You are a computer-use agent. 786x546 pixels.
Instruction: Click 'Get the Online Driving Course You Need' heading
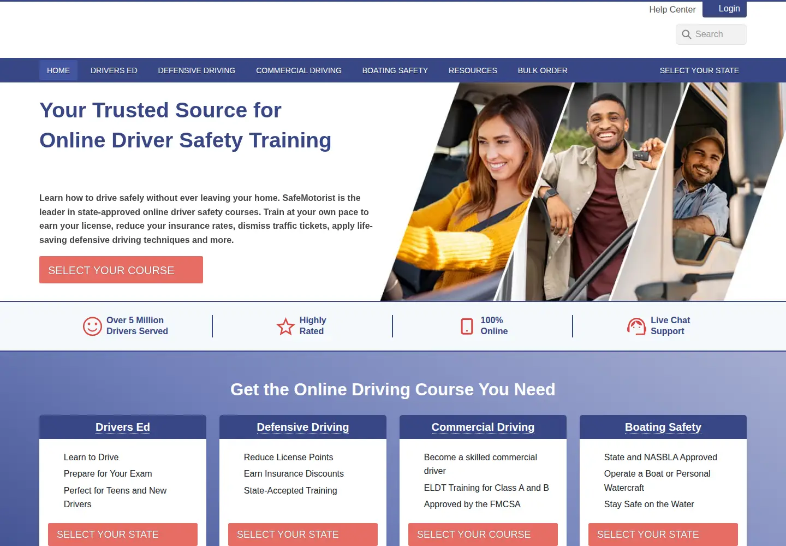pos(393,389)
